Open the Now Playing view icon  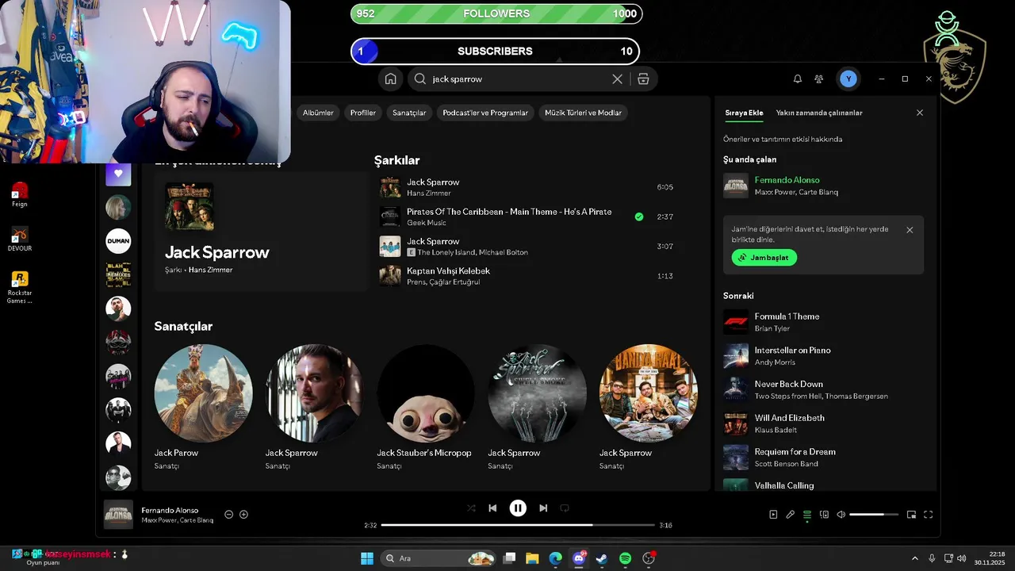click(x=773, y=514)
